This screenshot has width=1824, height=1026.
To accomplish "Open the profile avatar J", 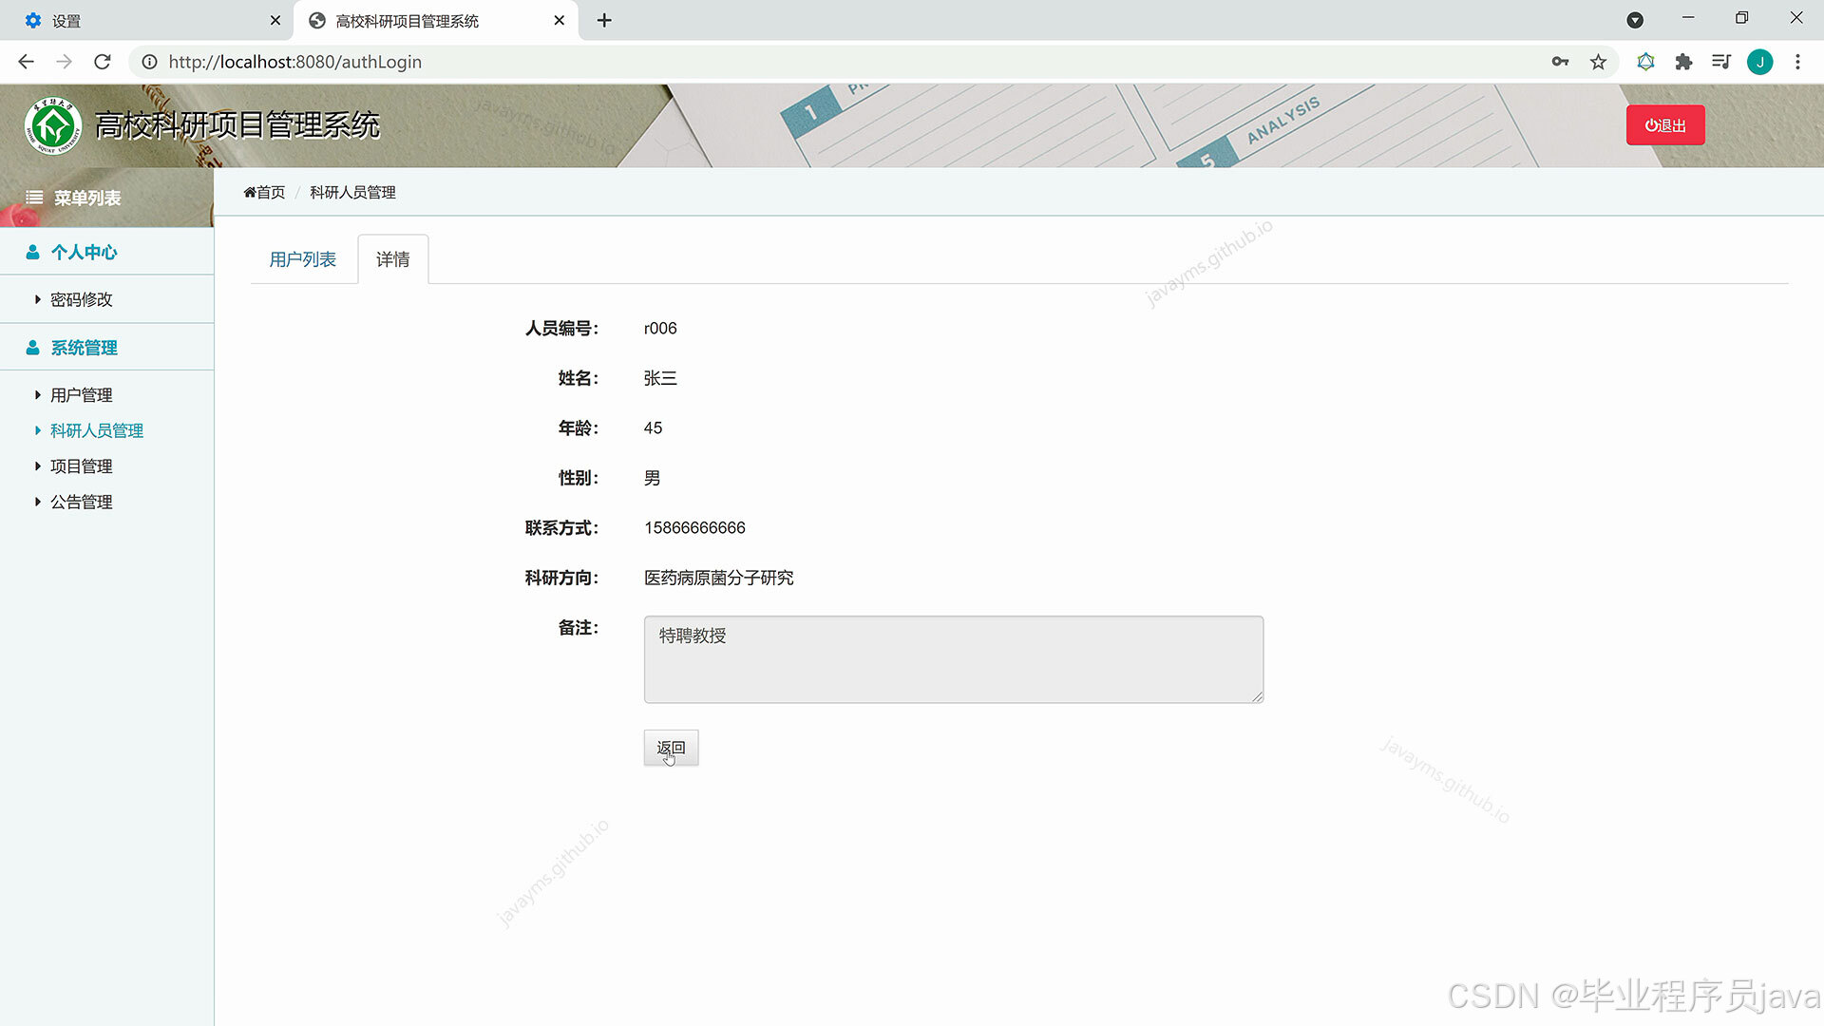I will coord(1759,62).
